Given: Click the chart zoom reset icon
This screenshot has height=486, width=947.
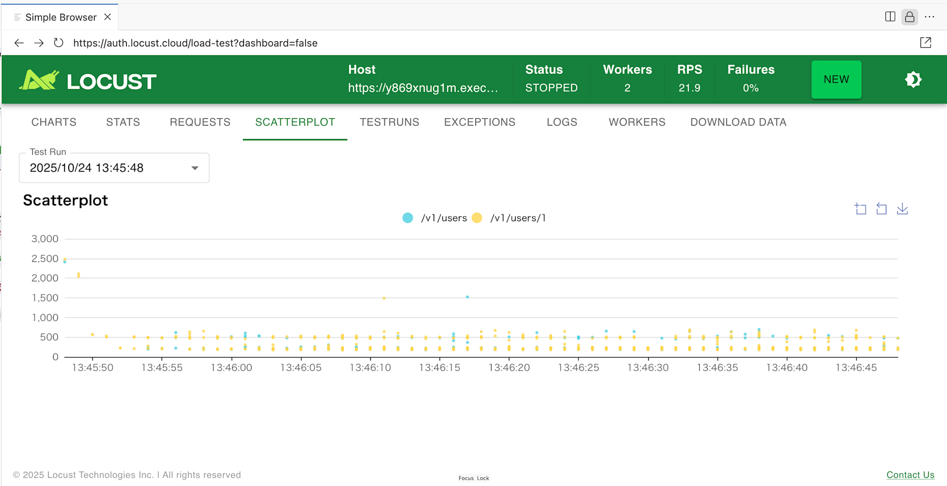Looking at the screenshot, I should pos(881,209).
